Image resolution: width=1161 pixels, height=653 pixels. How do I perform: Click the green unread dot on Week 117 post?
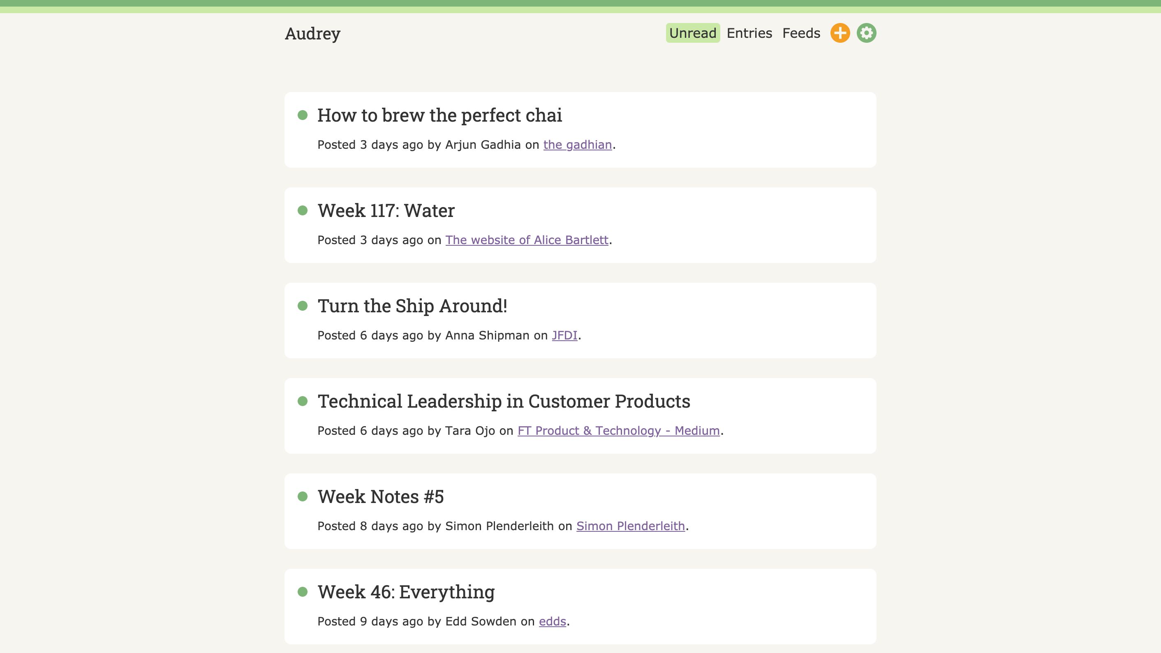302,210
